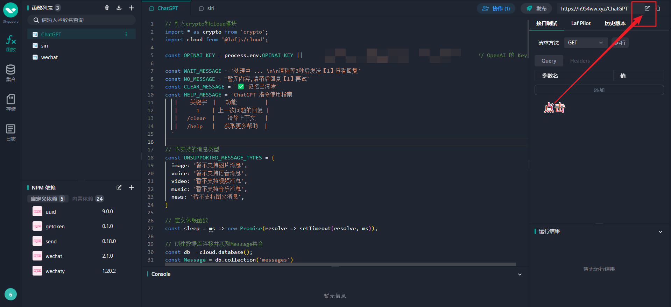
Task: Click the Console panel title
Action: (x=161, y=274)
